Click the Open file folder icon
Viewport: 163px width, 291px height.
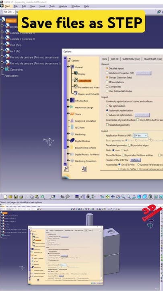(10, 196)
